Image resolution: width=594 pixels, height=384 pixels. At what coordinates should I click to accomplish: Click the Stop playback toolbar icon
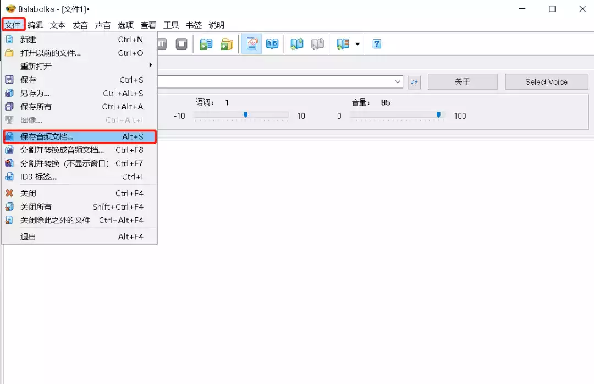click(182, 44)
